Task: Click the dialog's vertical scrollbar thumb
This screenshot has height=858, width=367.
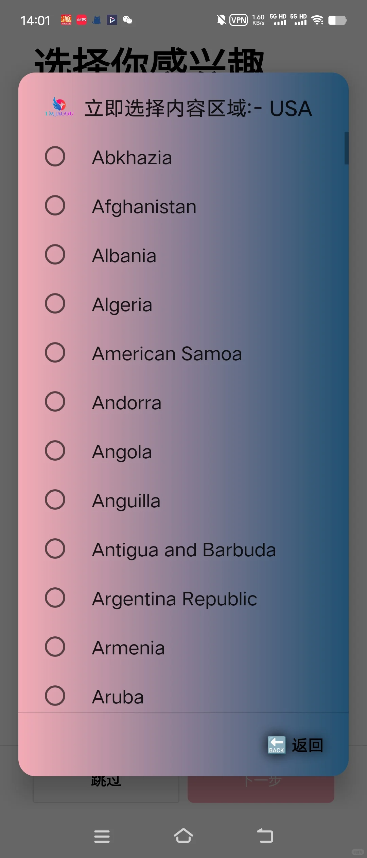Action: (x=346, y=148)
